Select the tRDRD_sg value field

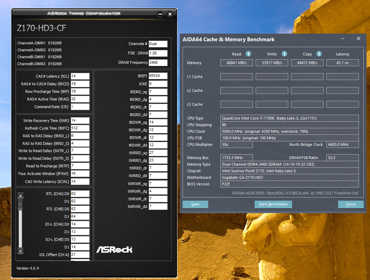pos(158,92)
